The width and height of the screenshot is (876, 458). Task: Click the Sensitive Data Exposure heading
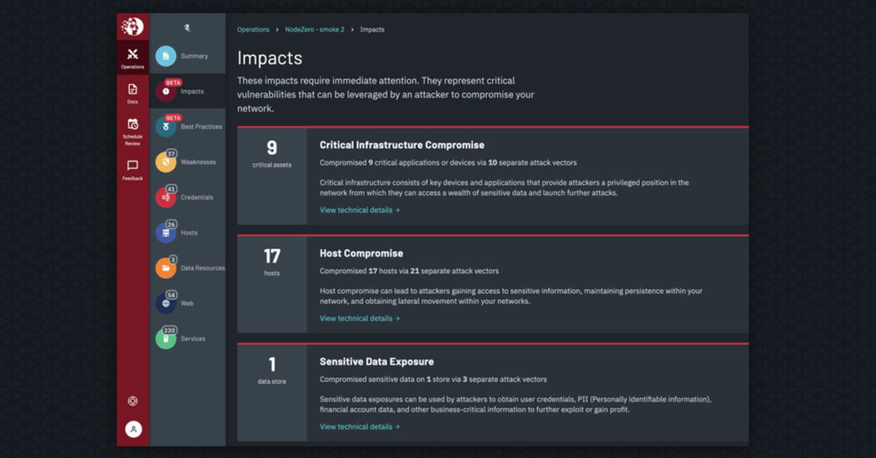[376, 362]
